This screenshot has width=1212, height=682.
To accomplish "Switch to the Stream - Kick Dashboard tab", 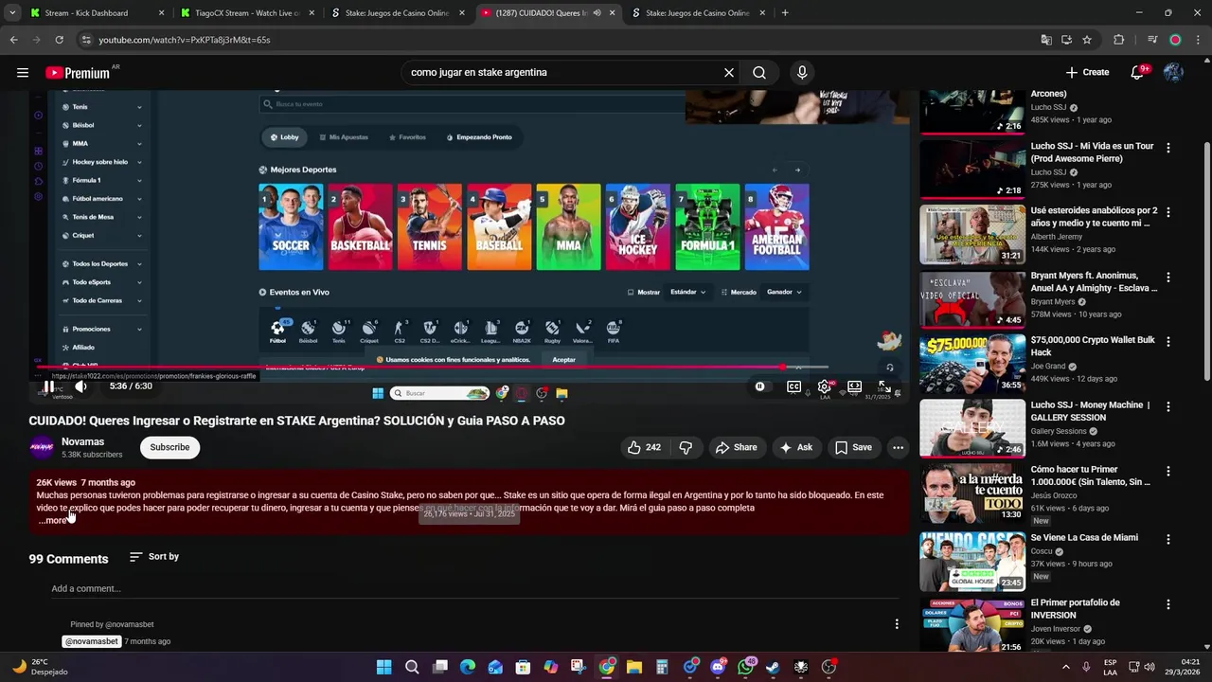I will [95, 13].
